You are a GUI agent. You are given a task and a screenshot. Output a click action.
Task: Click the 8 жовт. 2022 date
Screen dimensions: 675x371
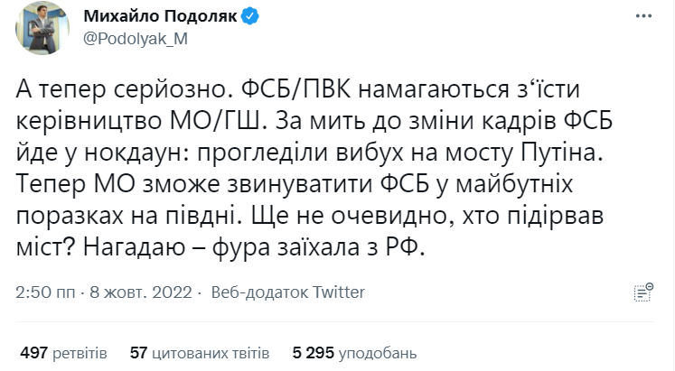pos(141,292)
